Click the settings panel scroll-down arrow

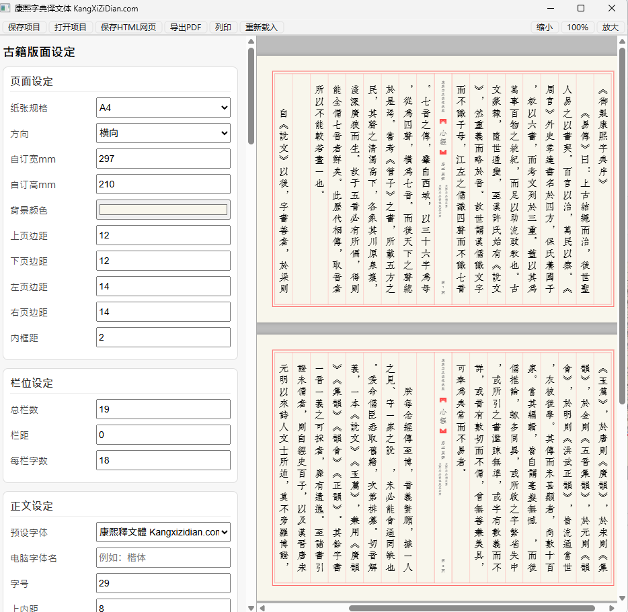pyautogui.click(x=251, y=608)
